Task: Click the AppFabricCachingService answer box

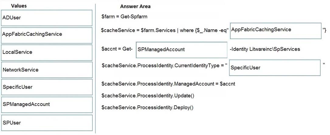Action: click(x=276, y=31)
